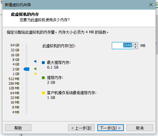Screen dimensions: 158x136
Task: Open help with the 帮助 button
Action: [x=18, y=128]
